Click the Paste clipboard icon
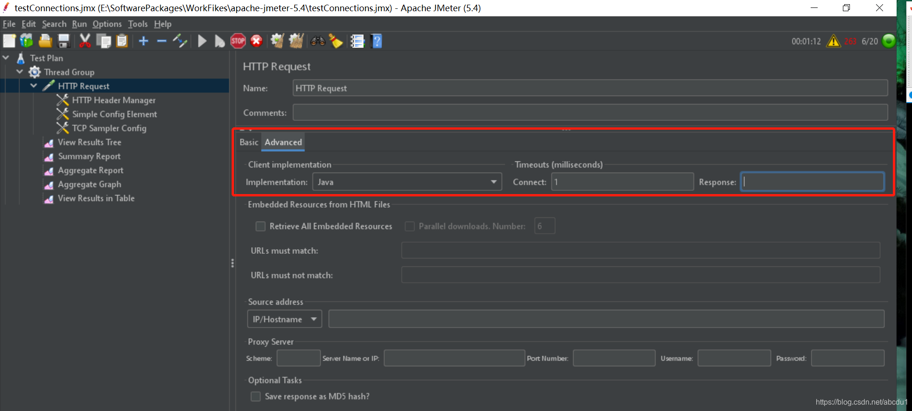Viewport: 912px width, 411px height. [x=122, y=41]
